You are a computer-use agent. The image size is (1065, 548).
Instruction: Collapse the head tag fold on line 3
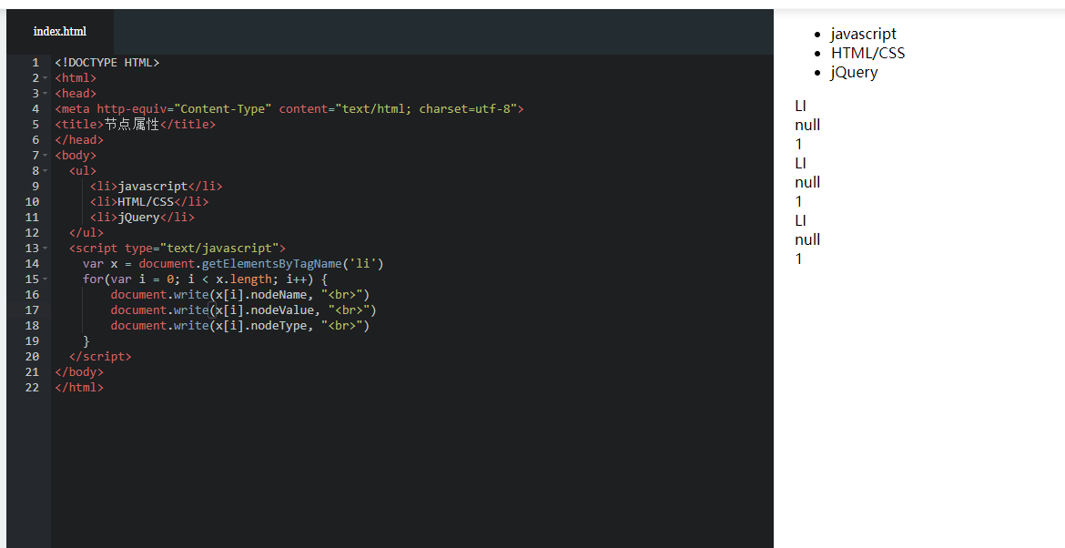pyautogui.click(x=46, y=94)
